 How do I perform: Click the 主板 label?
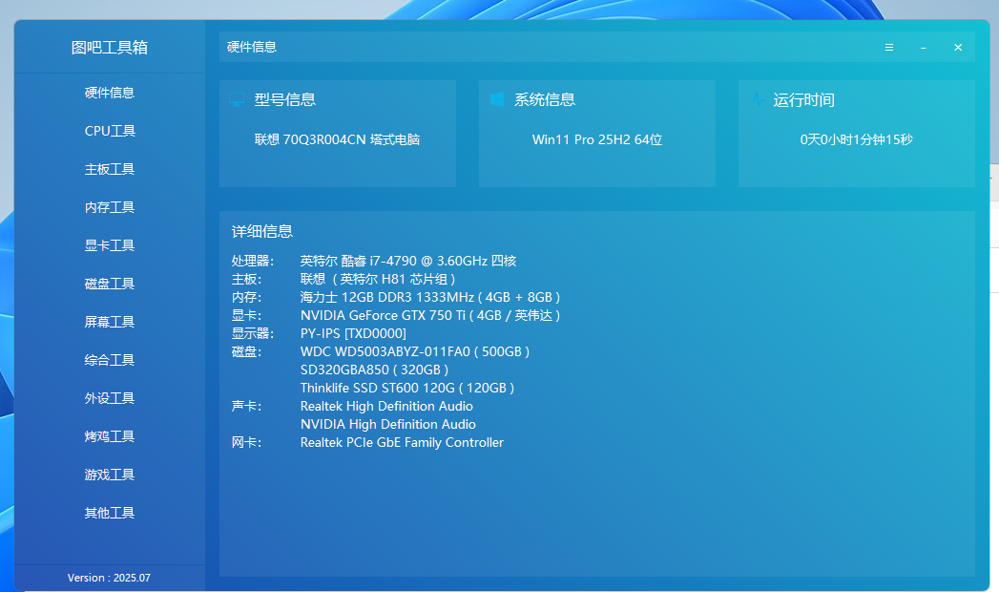246,279
